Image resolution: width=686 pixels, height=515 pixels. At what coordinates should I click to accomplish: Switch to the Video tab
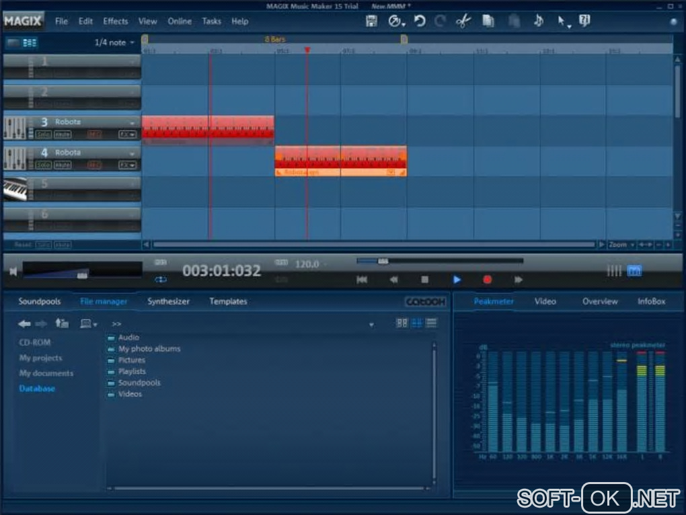coord(545,301)
